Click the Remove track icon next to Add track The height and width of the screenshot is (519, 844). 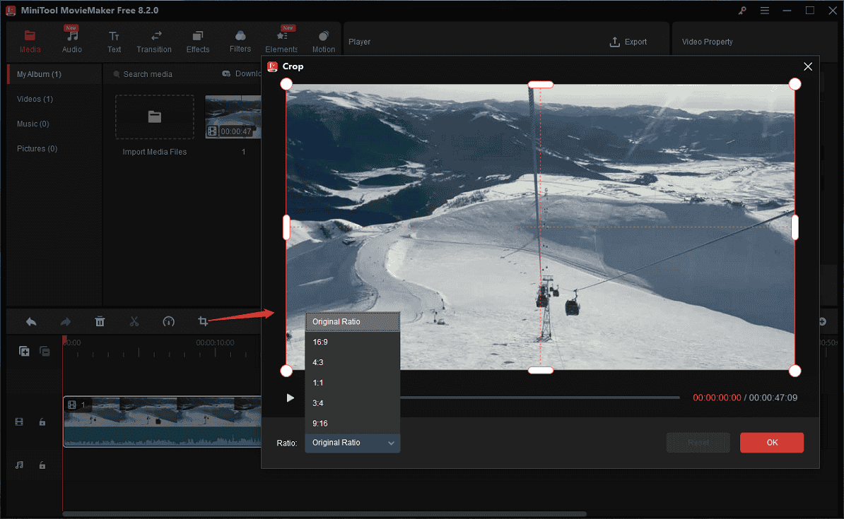coord(45,352)
